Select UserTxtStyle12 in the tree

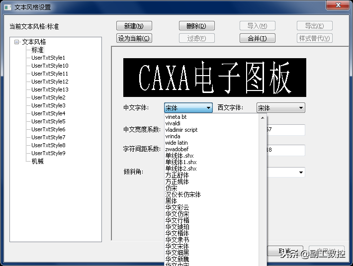50,82
